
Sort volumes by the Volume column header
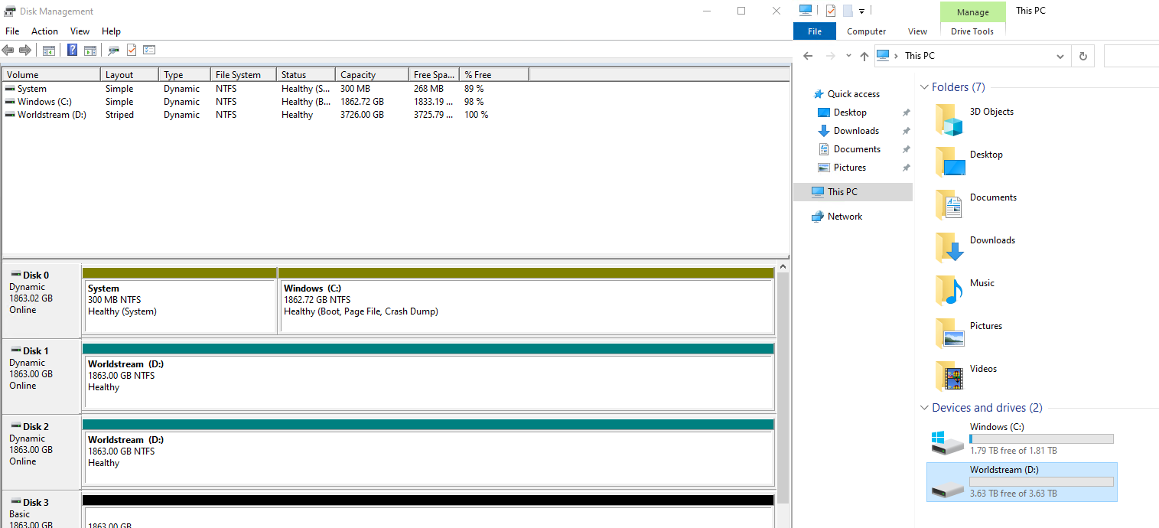click(x=52, y=75)
